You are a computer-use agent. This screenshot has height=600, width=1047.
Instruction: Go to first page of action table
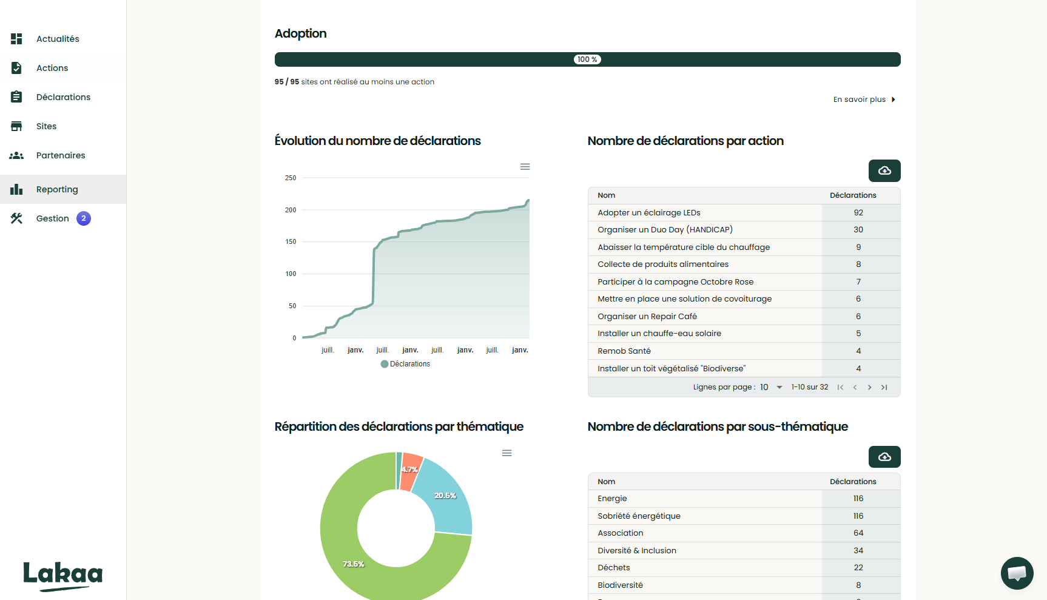[840, 387]
